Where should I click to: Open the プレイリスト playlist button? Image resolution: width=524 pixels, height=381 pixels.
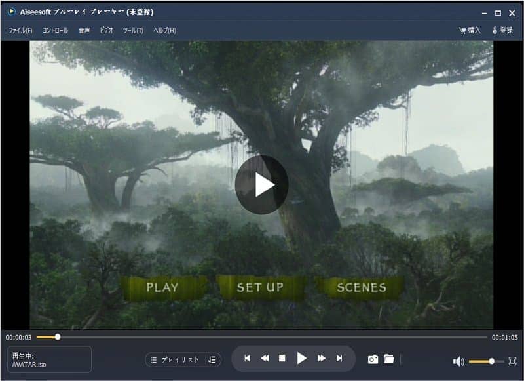tap(175, 360)
